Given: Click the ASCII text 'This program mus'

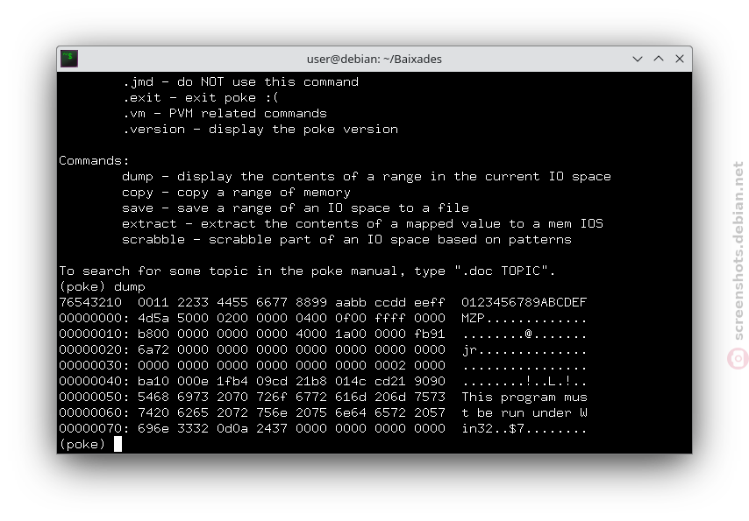Looking at the screenshot, I should [x=524, y=397].
